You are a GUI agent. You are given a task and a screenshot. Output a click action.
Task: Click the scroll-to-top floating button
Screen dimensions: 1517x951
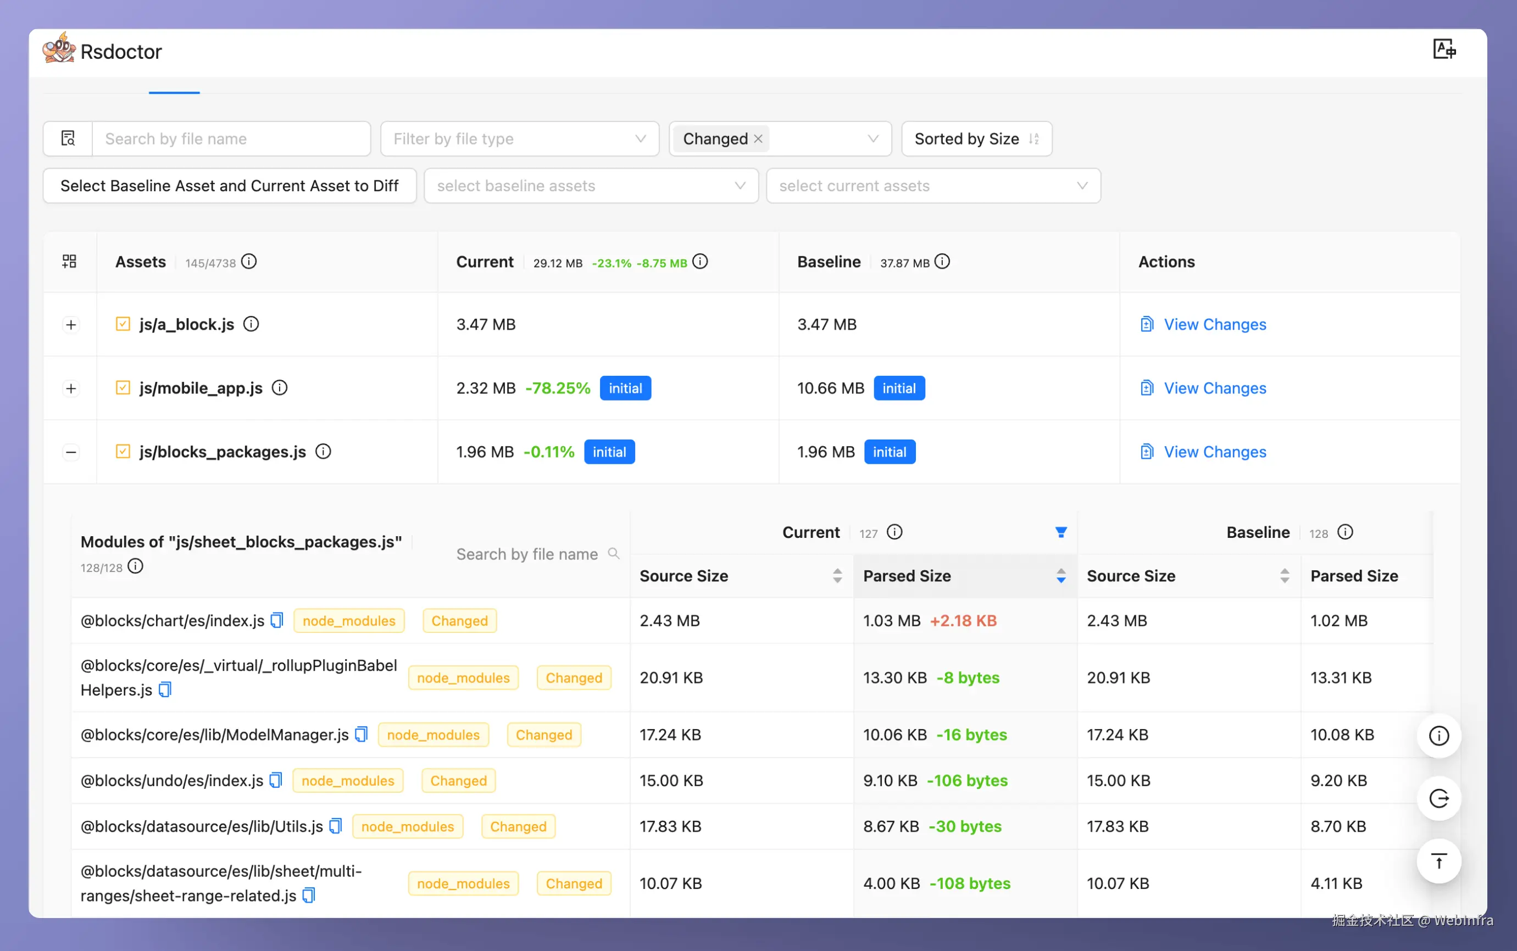[1438, 861]
